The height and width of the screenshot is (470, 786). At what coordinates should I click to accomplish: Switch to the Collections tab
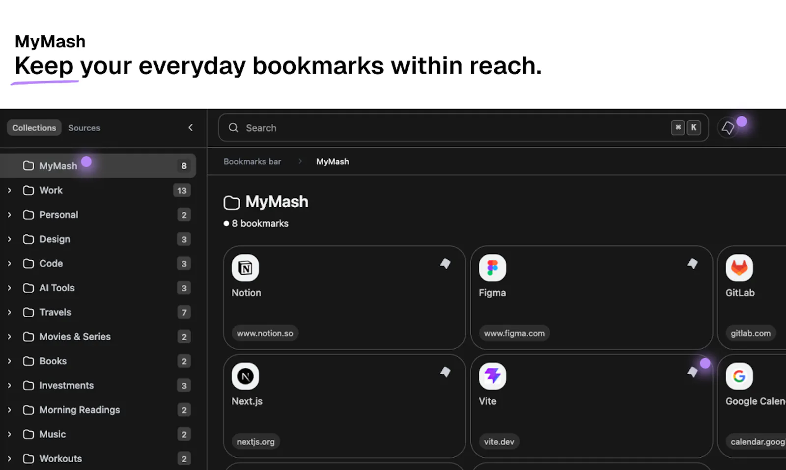(34, 128)
